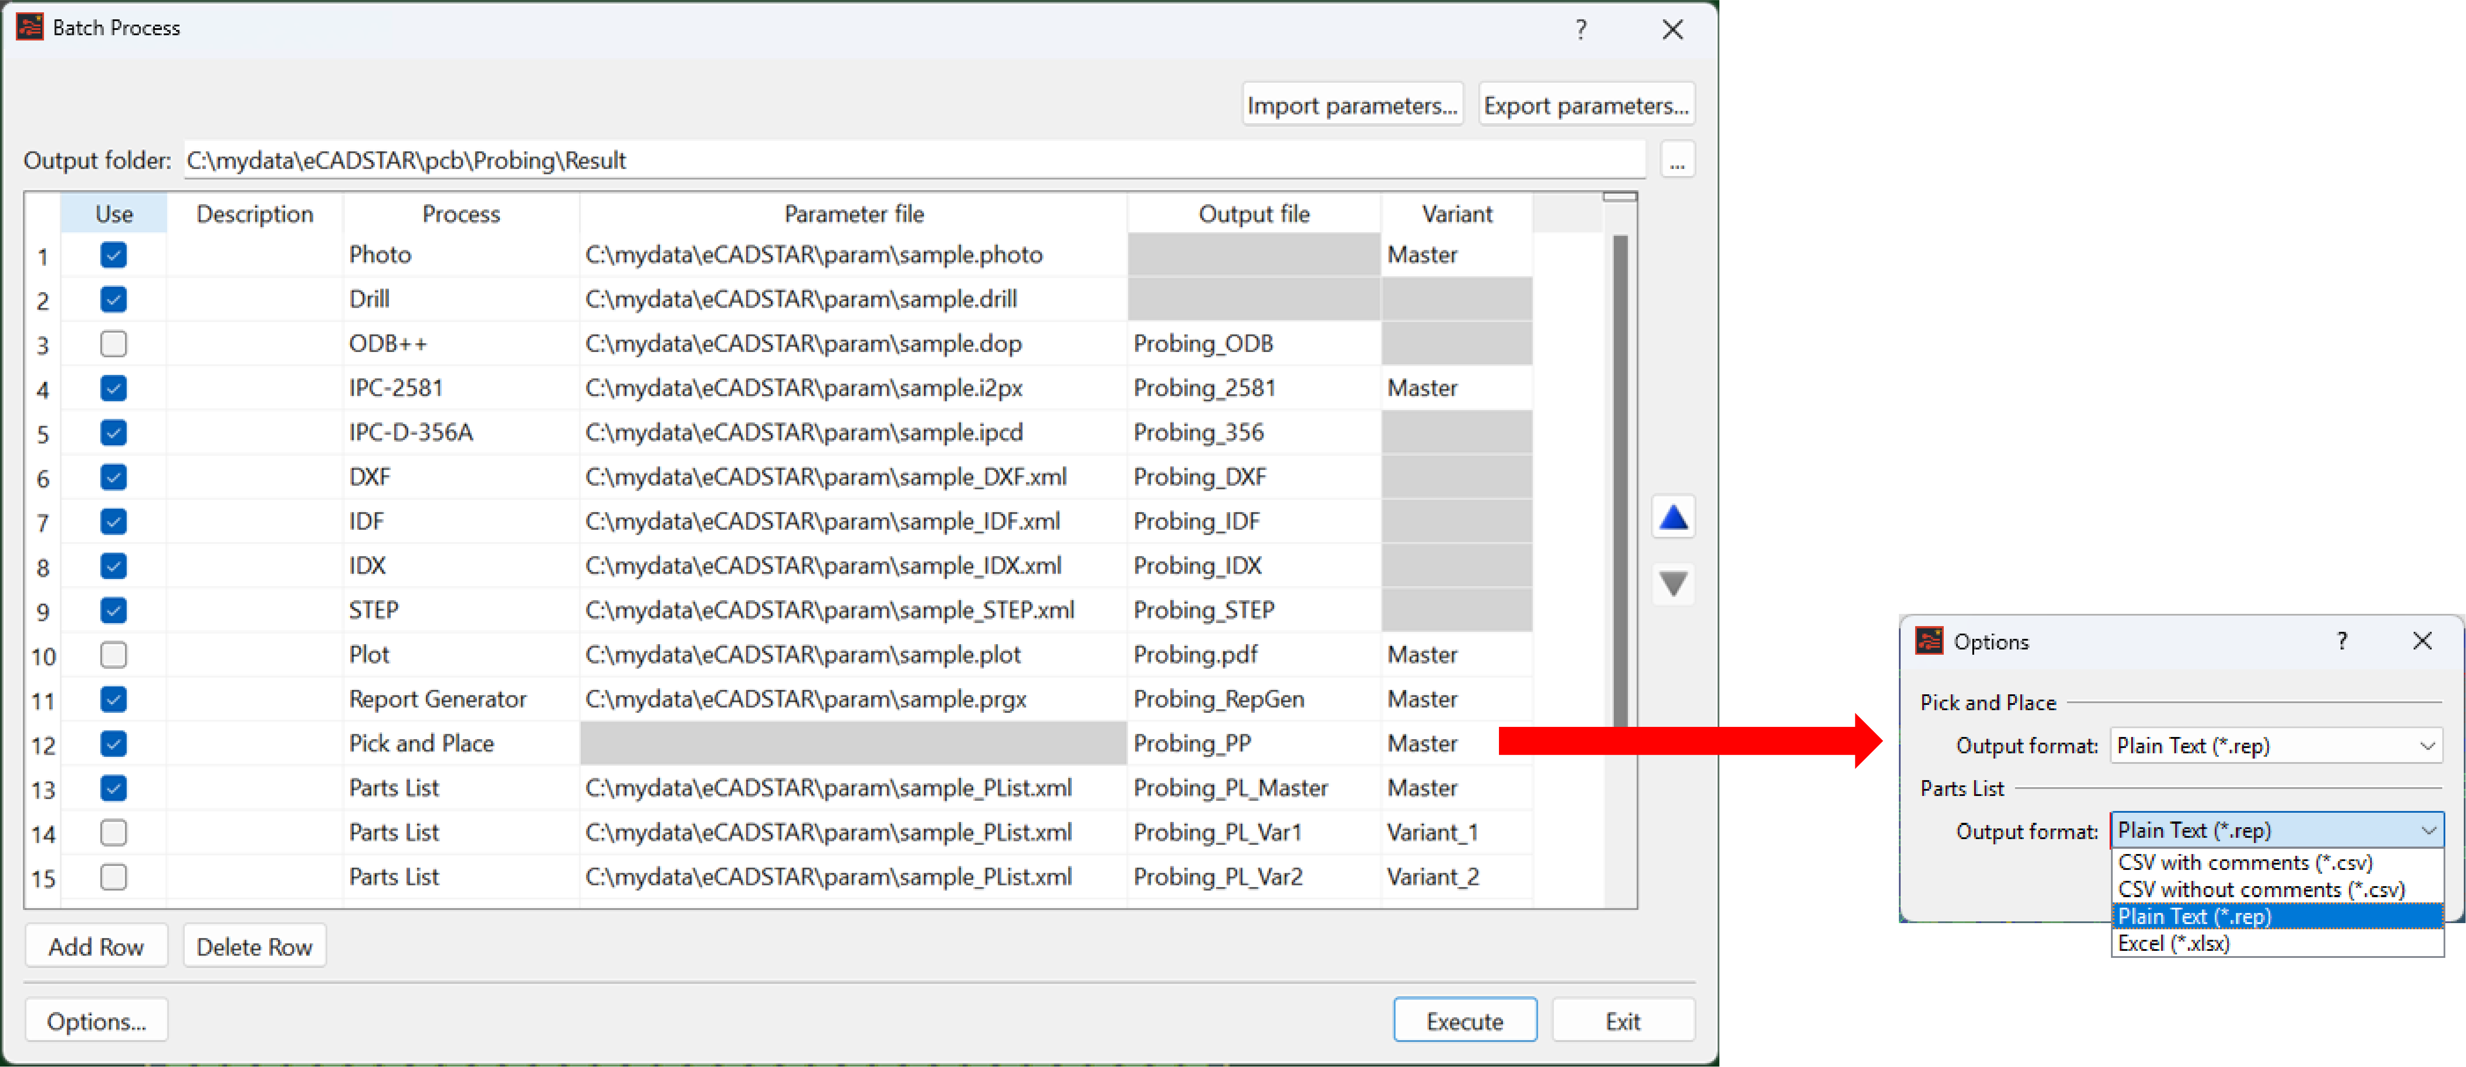
Task: Enable the Use box for Plot
Action: pyautogui.click(x=113, y=655)
